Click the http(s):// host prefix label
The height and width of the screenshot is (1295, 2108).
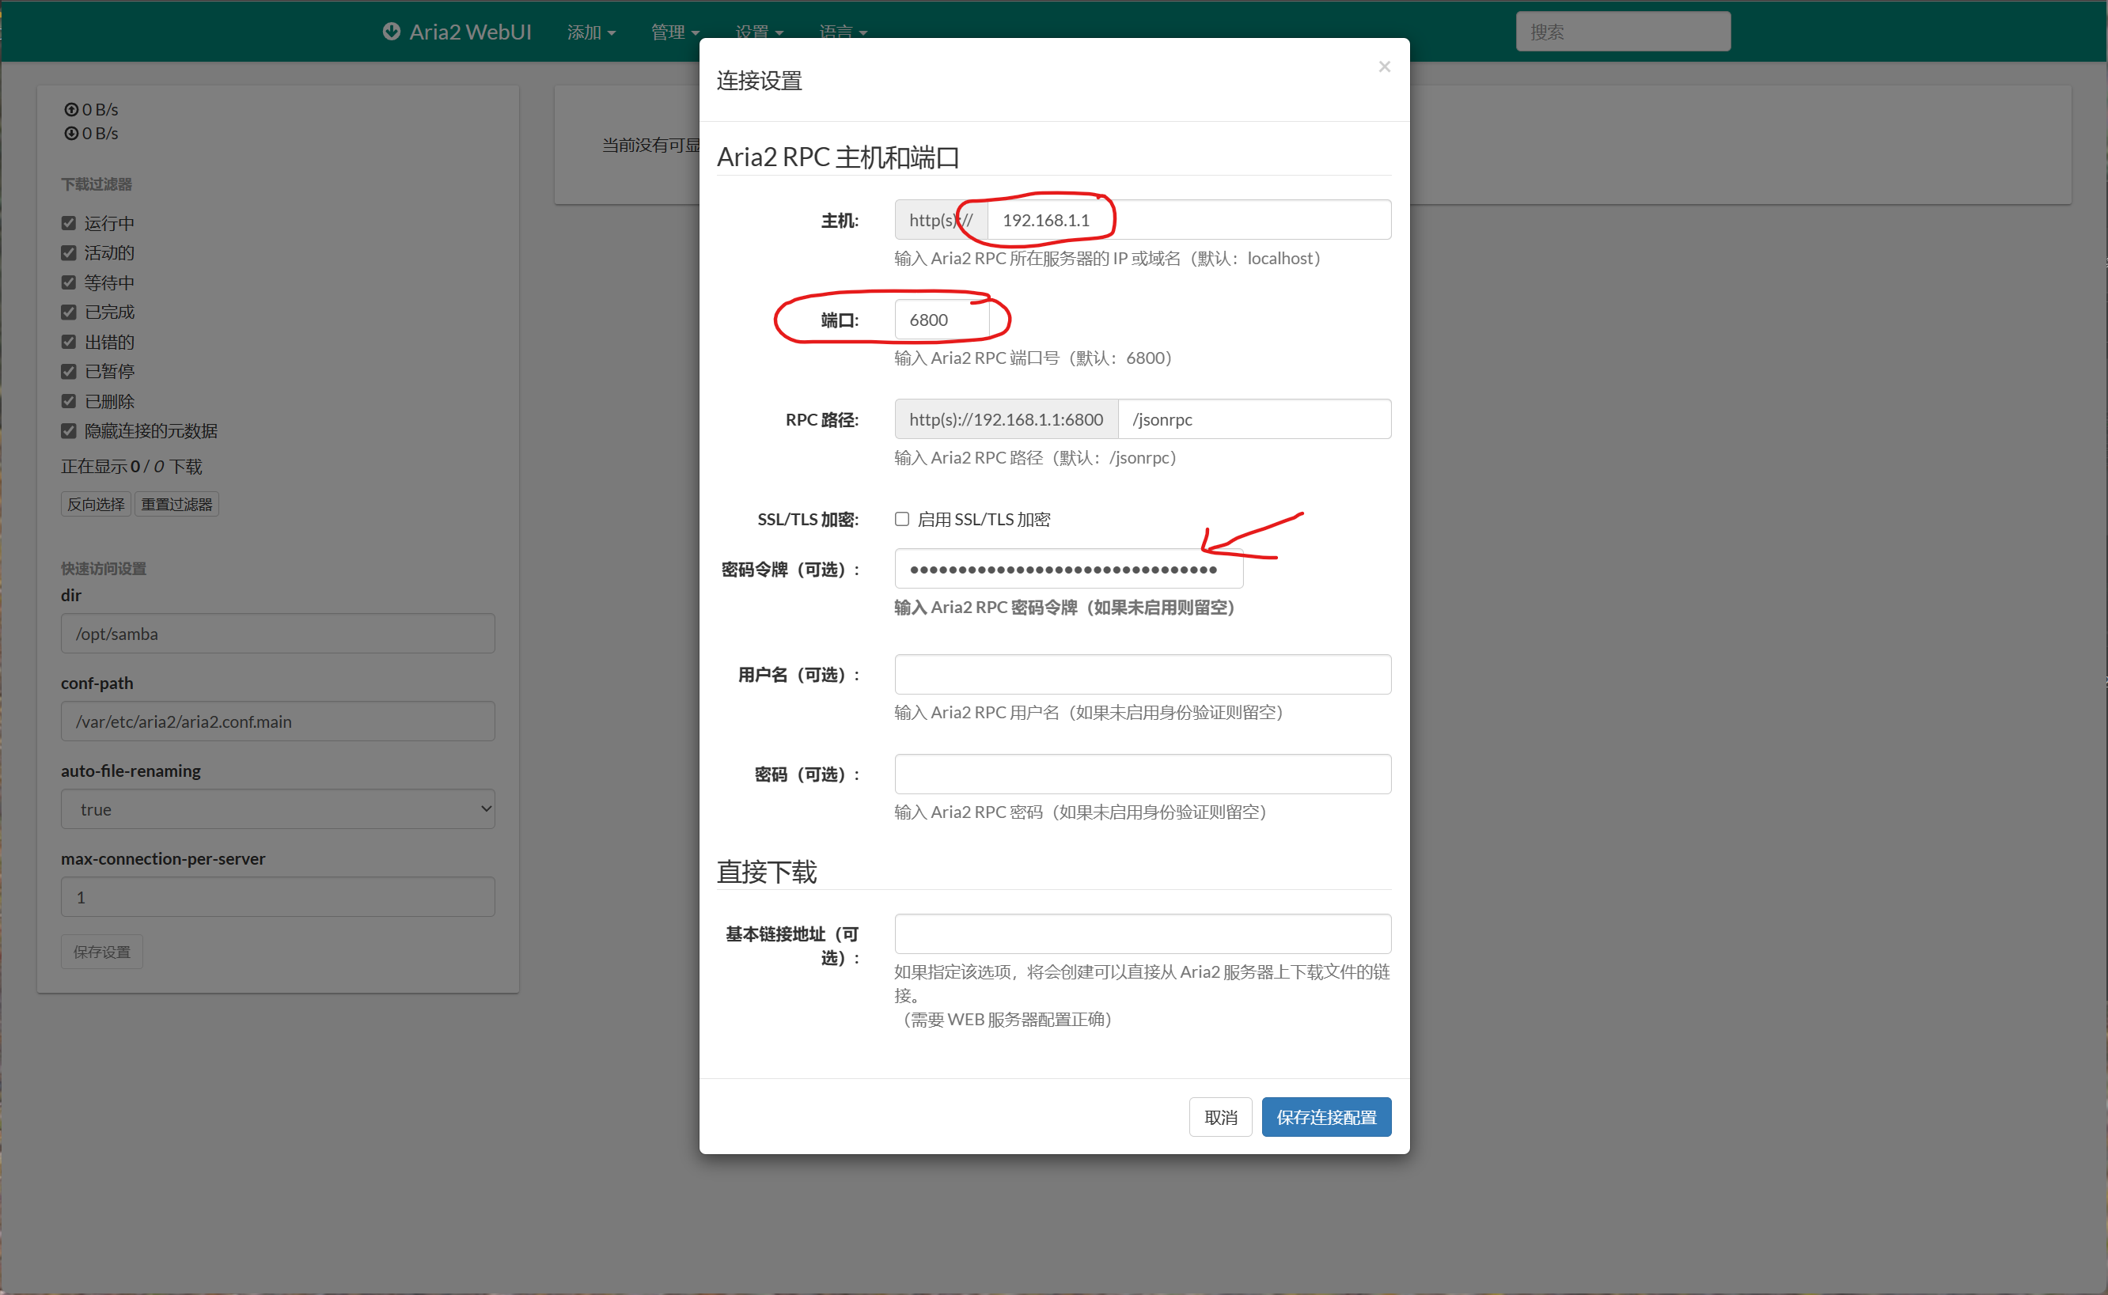point(942,220)
